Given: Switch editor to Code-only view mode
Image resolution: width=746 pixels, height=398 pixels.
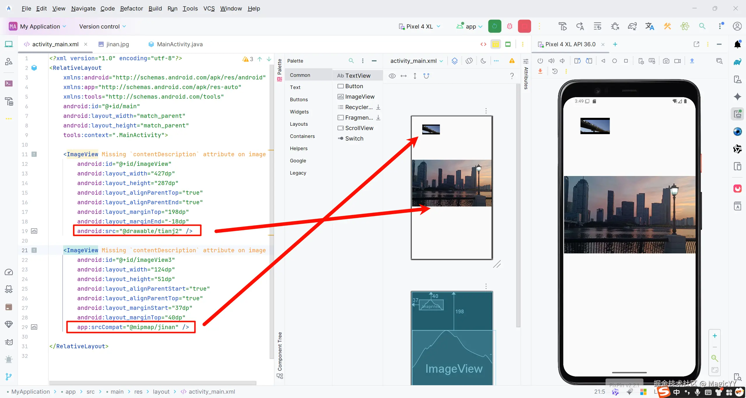Looking at the screenshot, I should (483, 44).
